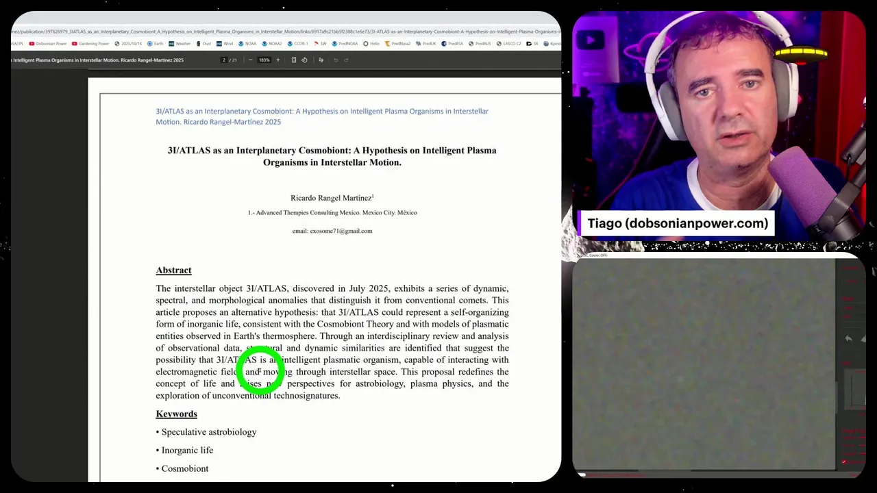Open the 2025/10/14 bookmark

coord(128,44)
